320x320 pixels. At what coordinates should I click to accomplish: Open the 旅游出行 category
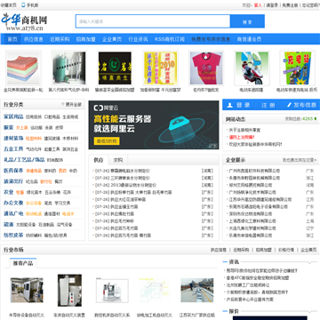(x=13, y=181)
